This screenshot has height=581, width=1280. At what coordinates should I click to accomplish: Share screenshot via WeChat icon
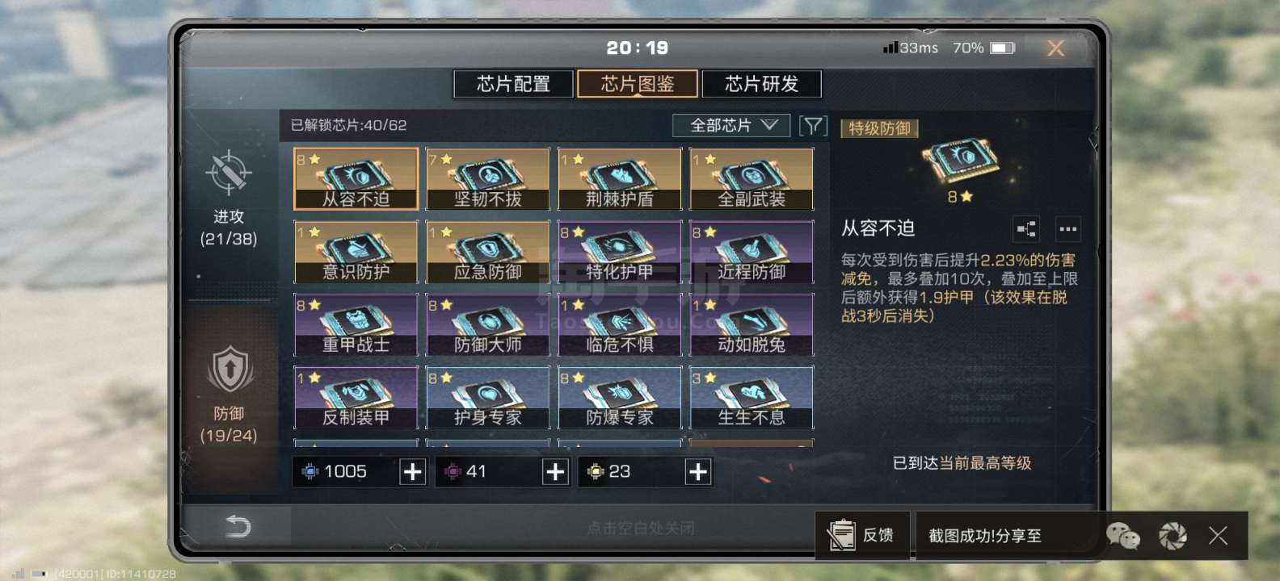pos(1122,535)
